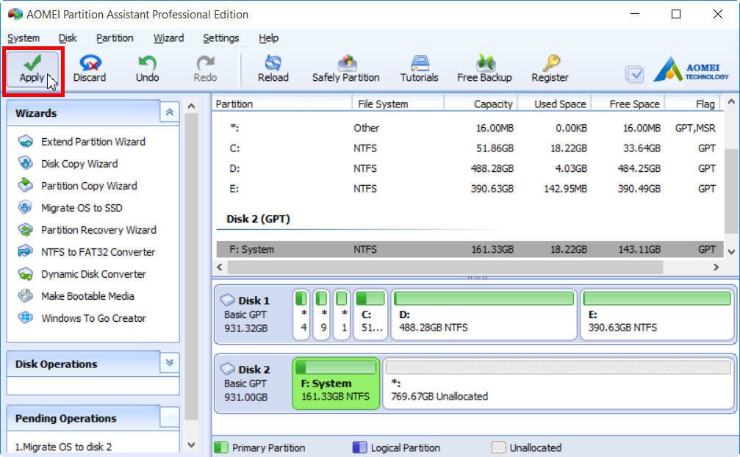Open the System menu
The height and width of the screenshot is (457, 740).
point(24,37)
